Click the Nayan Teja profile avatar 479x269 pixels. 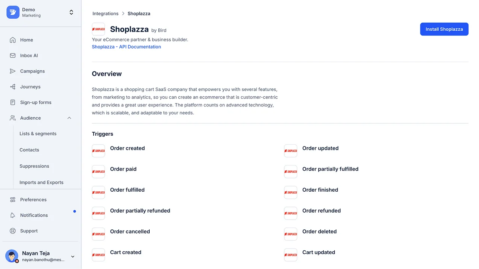(12, 256)
